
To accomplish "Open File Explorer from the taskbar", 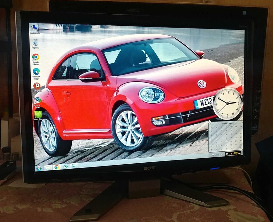I will coord(48,168).
